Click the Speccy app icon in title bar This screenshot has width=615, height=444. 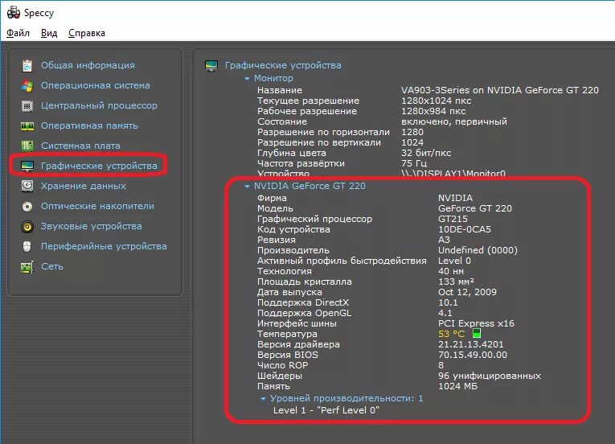[x=14, y=13]
